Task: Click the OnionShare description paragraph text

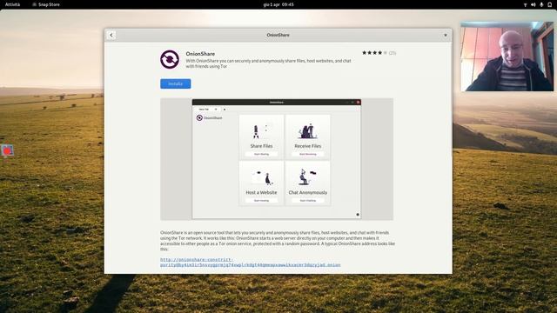Action: tap(278, 241)
